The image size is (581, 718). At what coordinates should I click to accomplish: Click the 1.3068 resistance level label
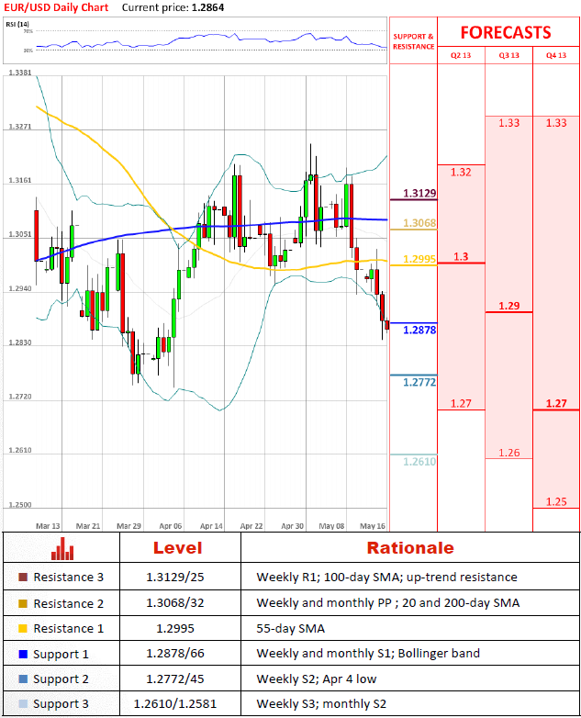[x=419, y=223]
